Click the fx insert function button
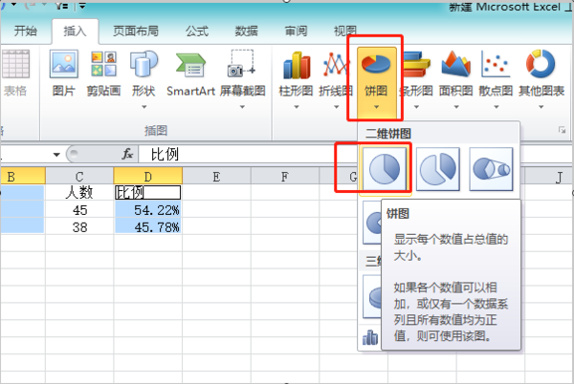This screenshot has height=384, width=574. click(127, 154)
